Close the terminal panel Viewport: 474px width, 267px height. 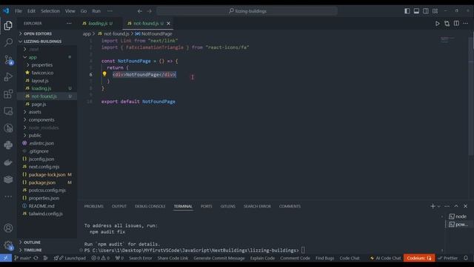466,206
